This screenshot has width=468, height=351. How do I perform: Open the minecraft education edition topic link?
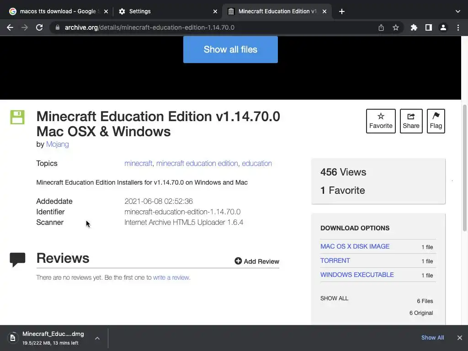tap(197, 163)
